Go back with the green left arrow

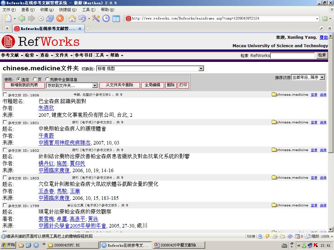22,19
